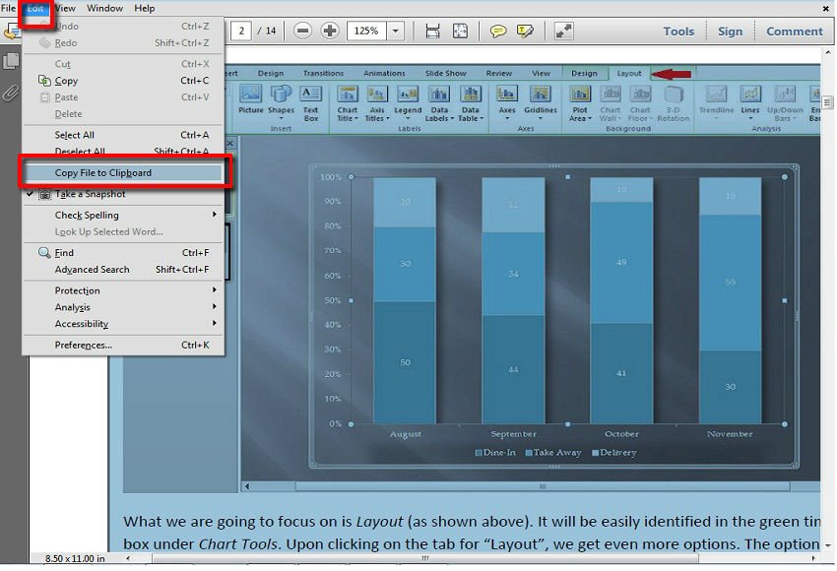Select the highlight text tool icon
837x571 pixels.
coord(525,32)
